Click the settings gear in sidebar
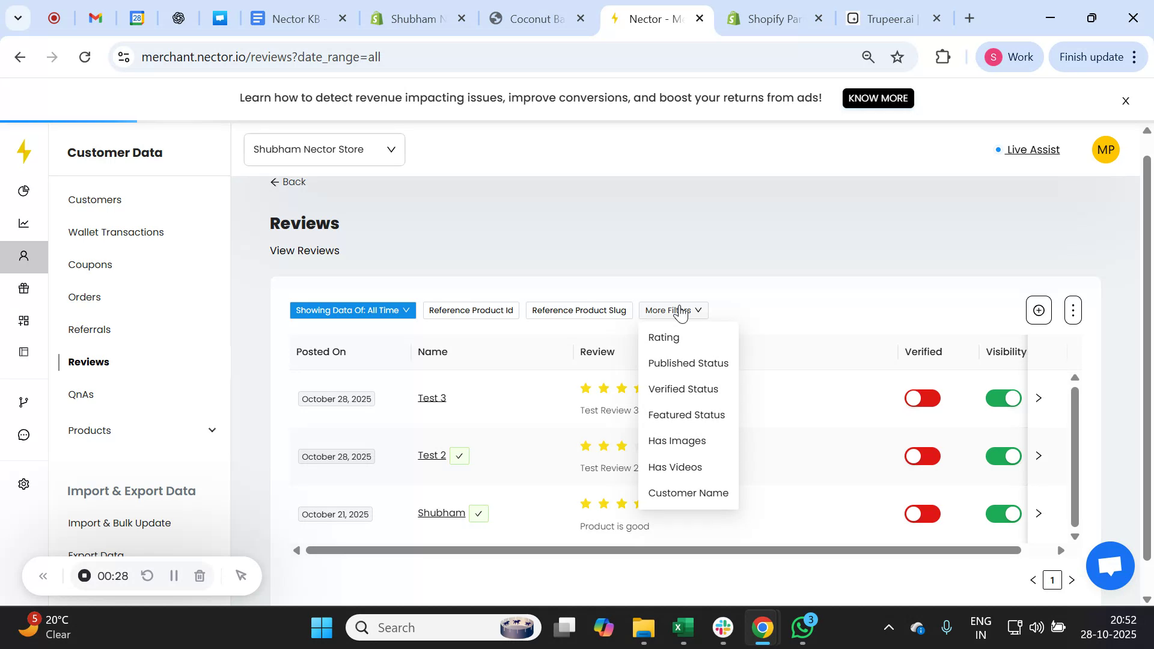1154x649 pixels. (x=24, y=484)
